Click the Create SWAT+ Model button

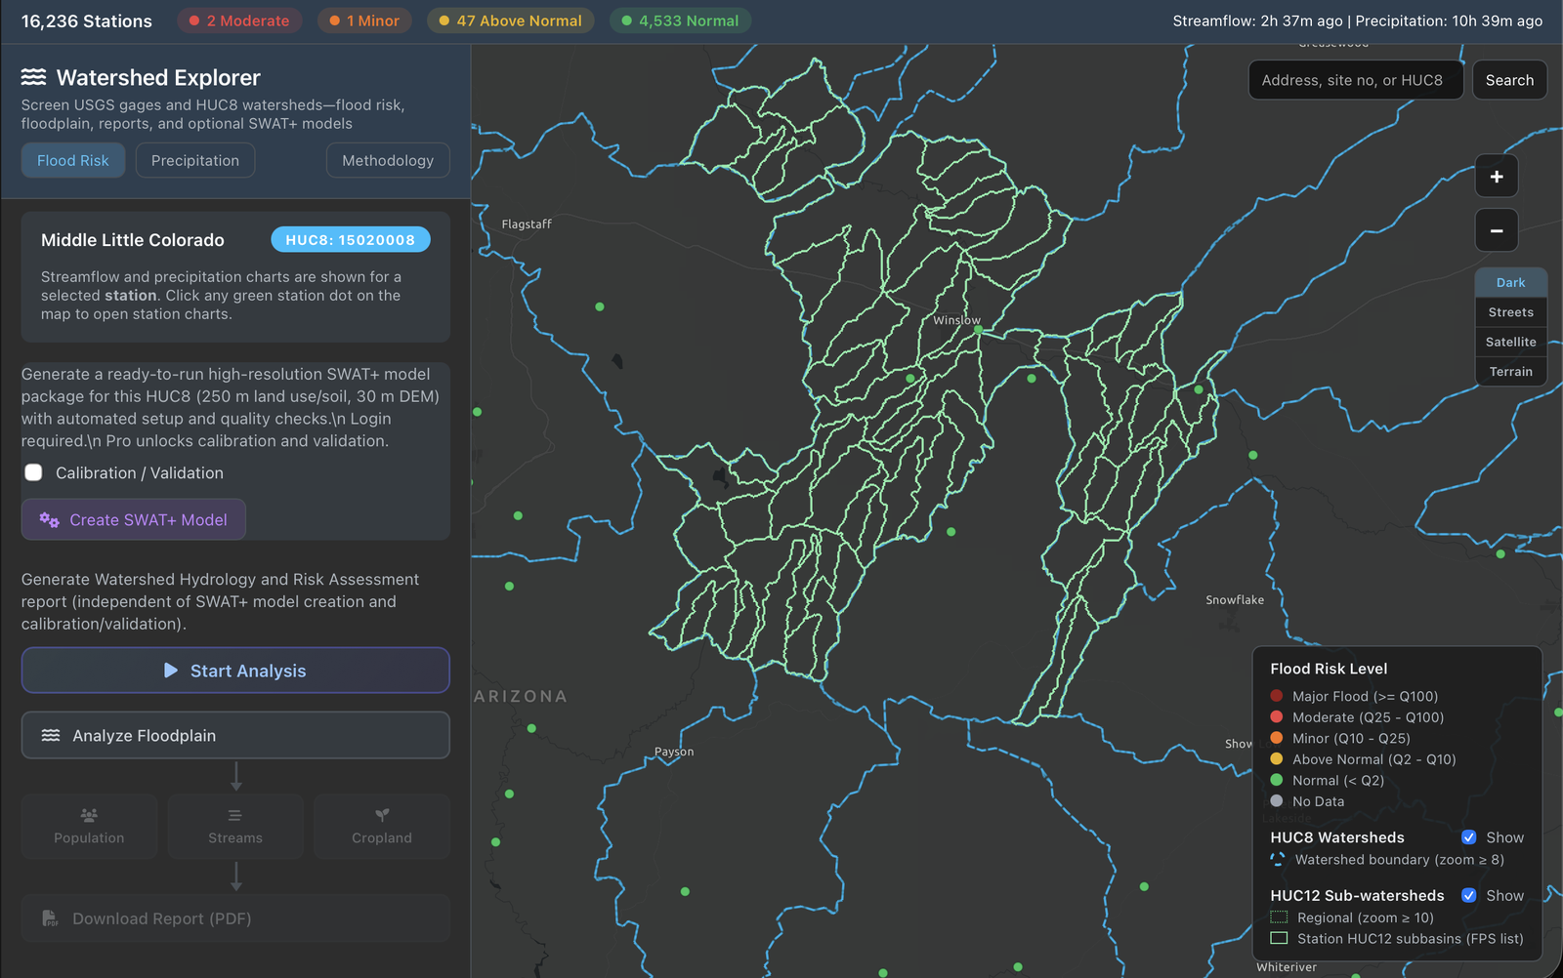(x=133, y=519)
